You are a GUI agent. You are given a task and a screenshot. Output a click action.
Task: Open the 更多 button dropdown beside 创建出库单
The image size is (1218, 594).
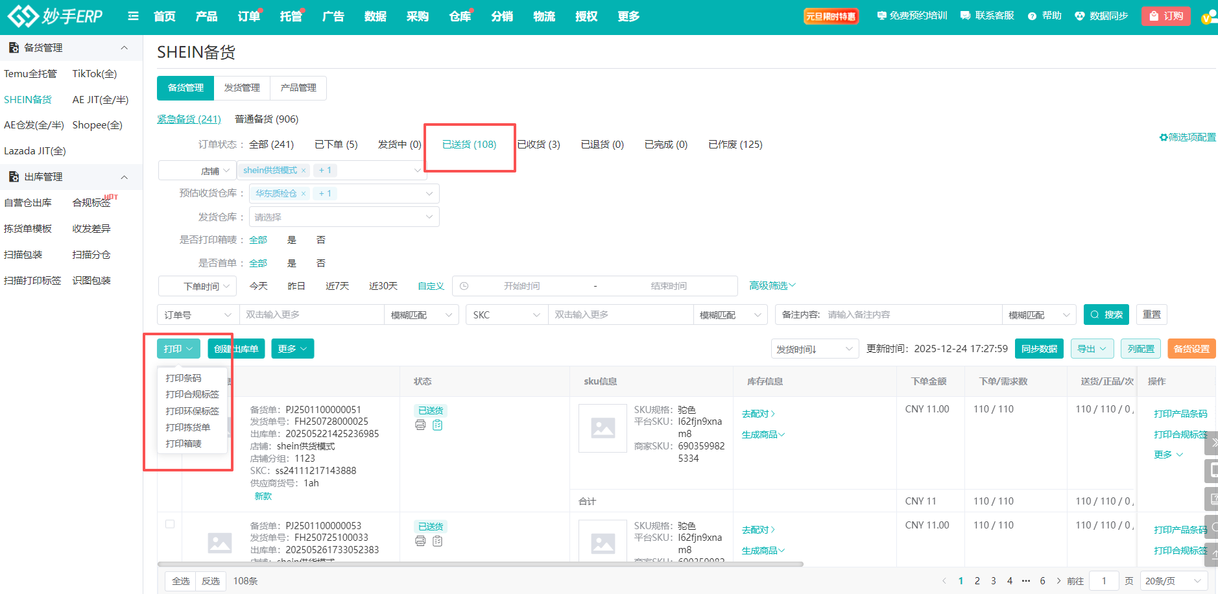[x=293, y=349]
